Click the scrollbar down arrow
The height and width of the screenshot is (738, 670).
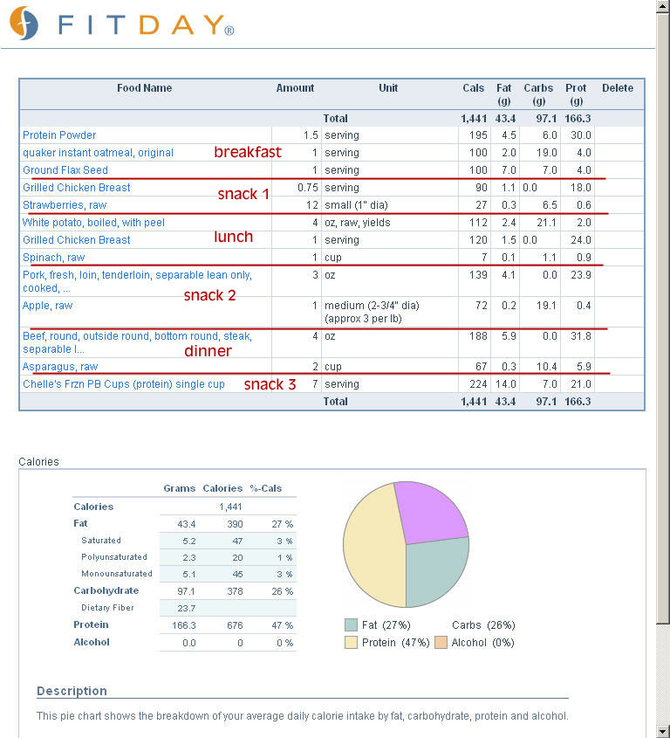tap(663, 731)
